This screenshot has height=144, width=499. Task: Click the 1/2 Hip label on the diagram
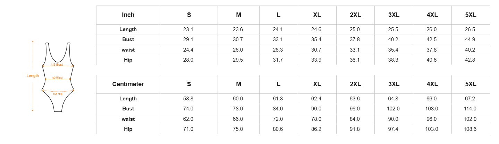click(58, 94)
